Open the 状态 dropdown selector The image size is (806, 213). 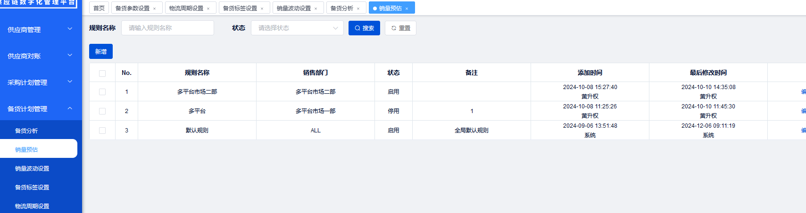click(x=297, y=28)
